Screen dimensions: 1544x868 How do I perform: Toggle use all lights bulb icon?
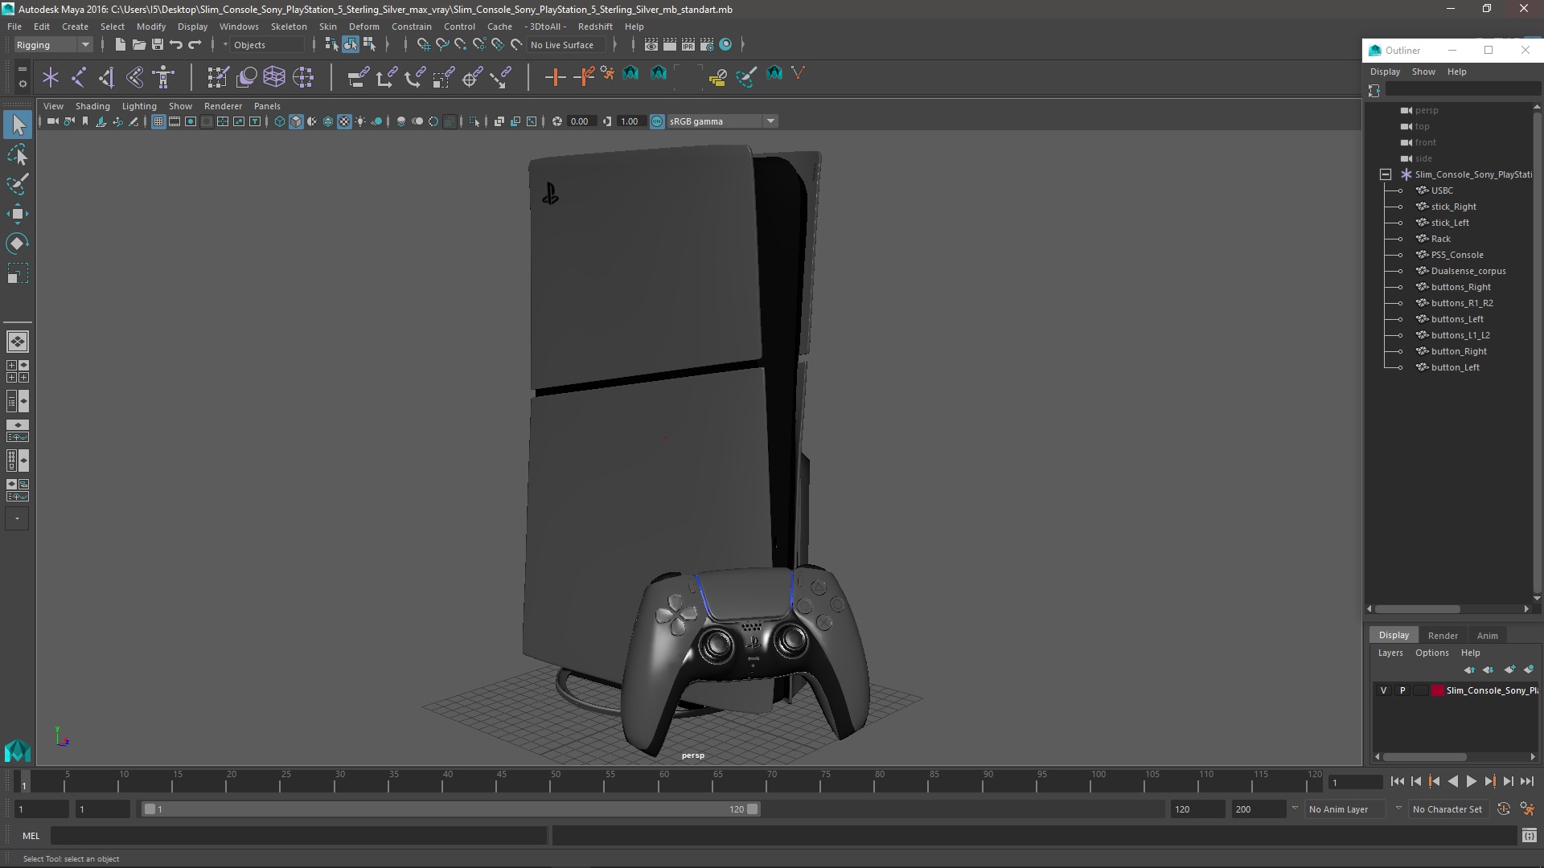(360, 121)
